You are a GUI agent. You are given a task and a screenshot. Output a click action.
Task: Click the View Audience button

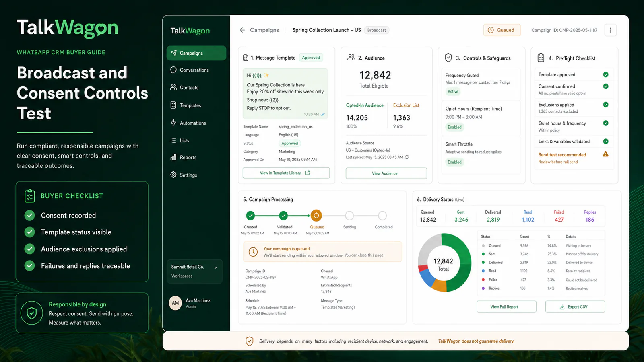tap(386, 173)
